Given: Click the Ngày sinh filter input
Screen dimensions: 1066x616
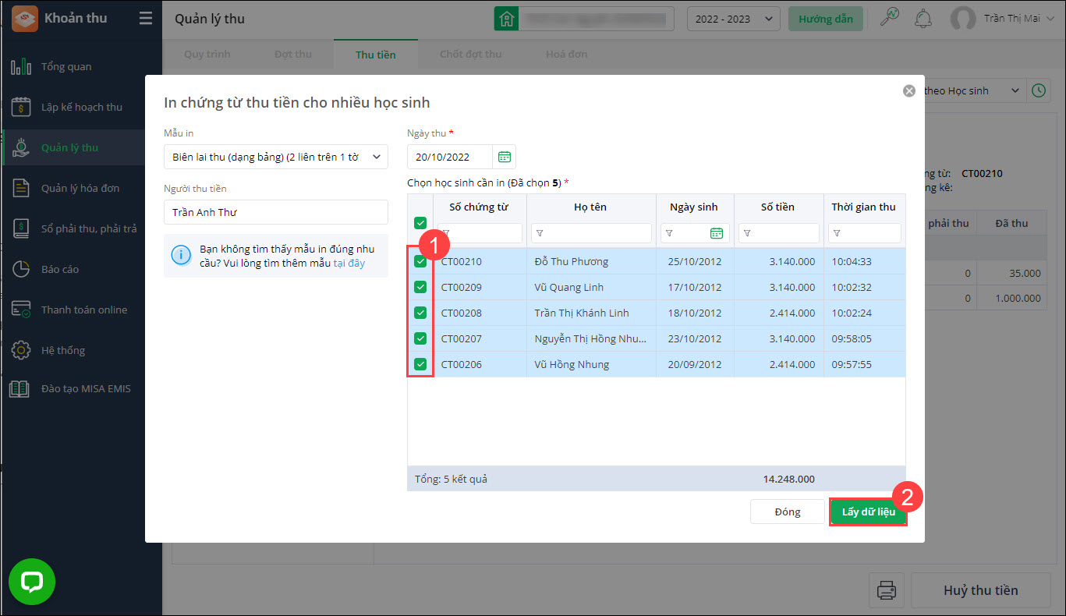Looking at the screenshot, I should point(695,233).
